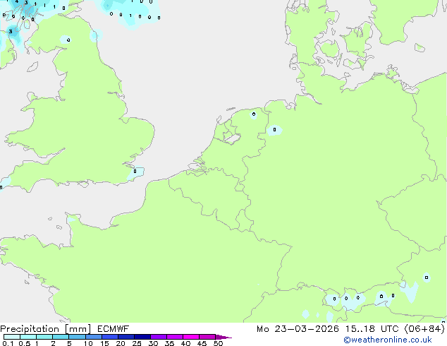Click the '0' value in northern Netherlands

click(x=254, y=114)
